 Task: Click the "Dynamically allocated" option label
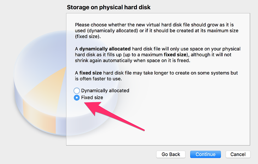point(105,91)
